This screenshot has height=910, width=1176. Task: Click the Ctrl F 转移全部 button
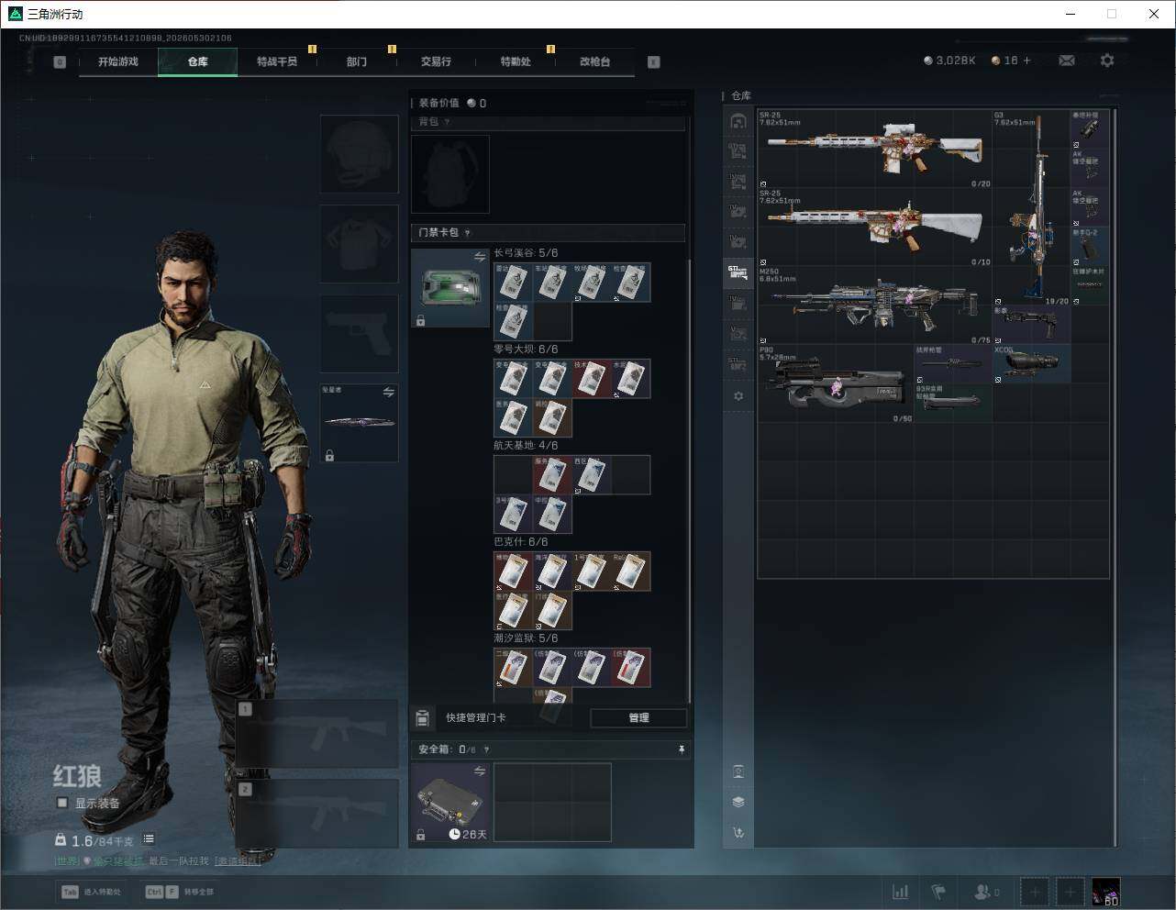click(x=180, y=892)
